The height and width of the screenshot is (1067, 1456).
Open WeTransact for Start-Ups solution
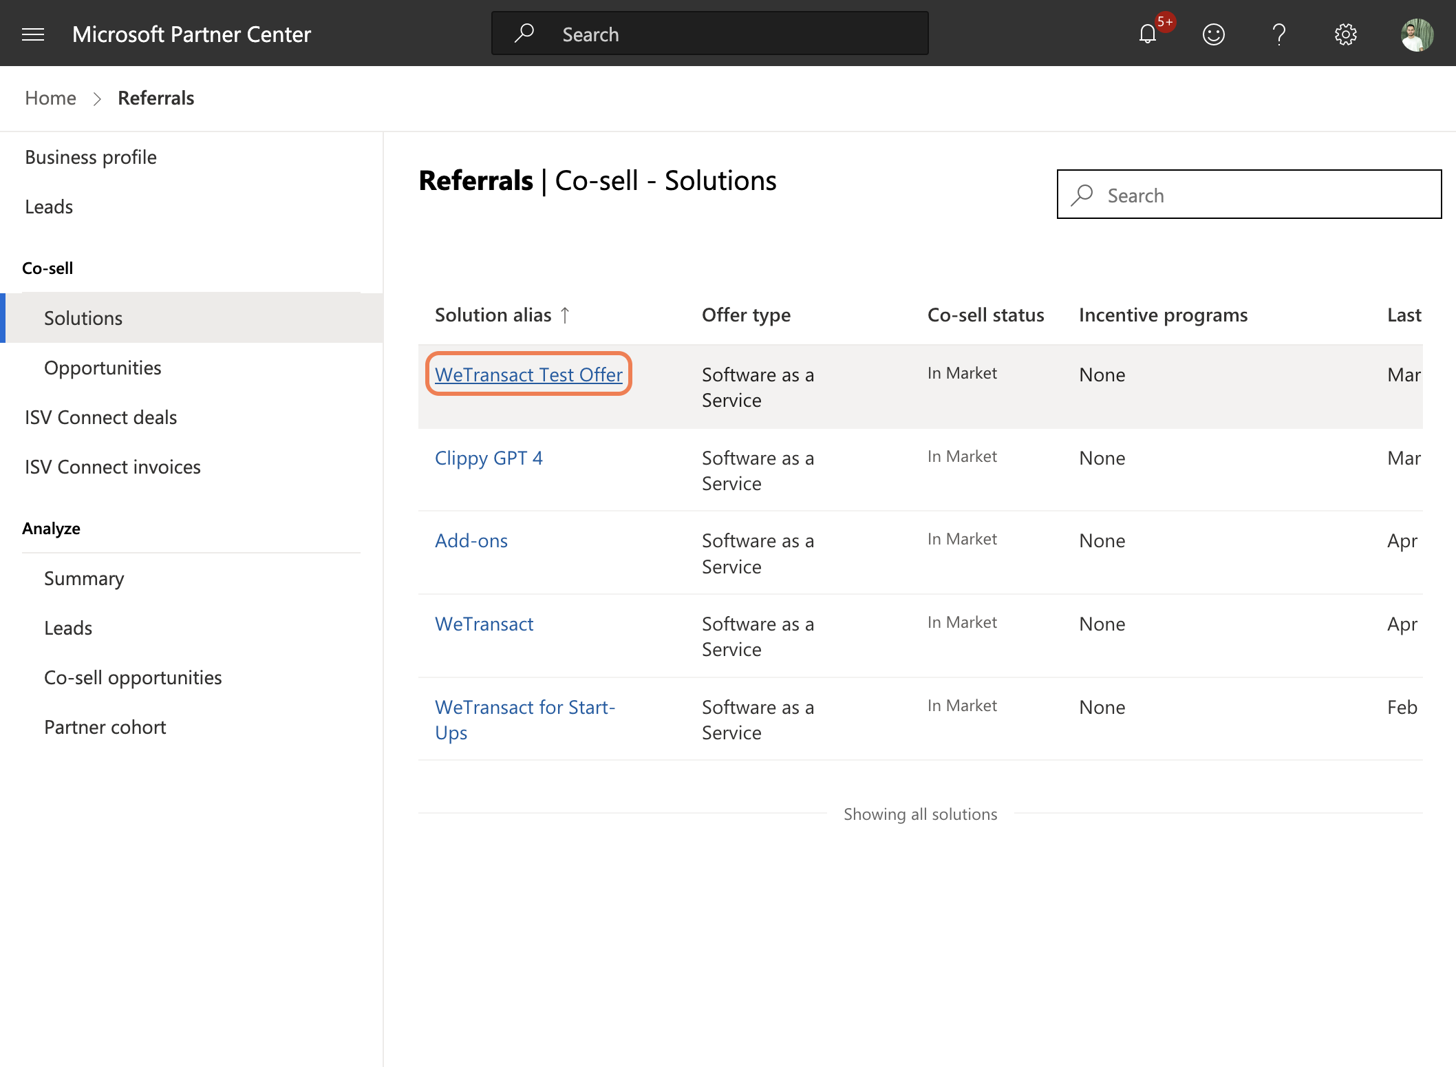524,719
